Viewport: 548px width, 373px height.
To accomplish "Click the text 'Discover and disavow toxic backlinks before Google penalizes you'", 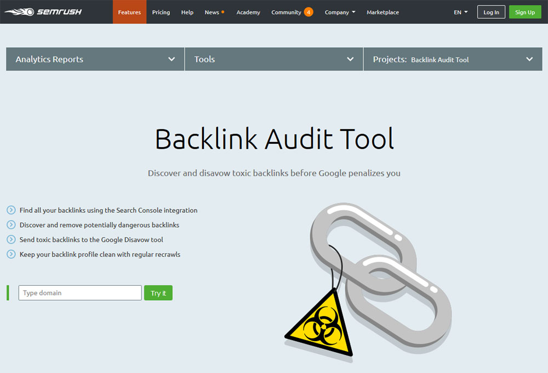I will click(274, 173).
